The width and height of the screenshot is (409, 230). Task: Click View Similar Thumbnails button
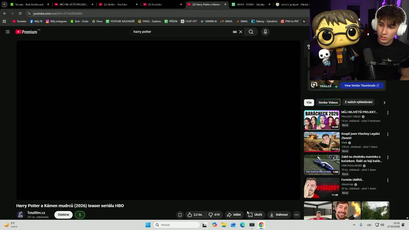pos(361,86)
